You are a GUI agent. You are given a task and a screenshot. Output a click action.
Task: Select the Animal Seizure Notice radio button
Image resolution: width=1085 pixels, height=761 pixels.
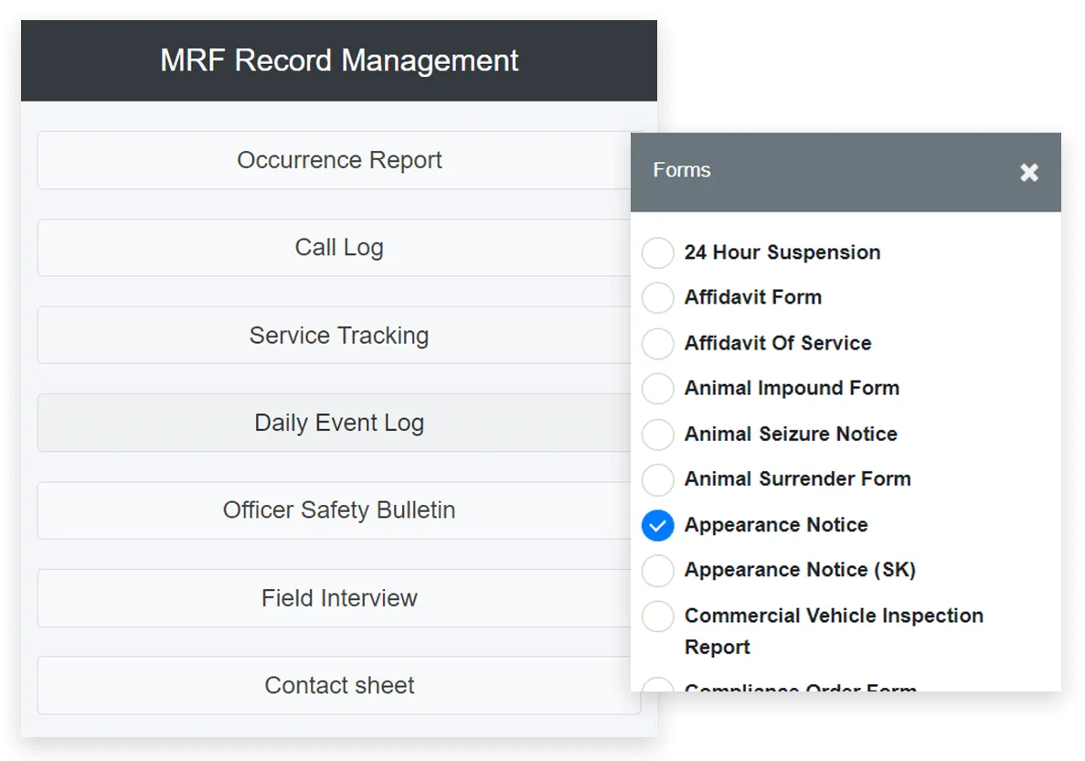657,434
